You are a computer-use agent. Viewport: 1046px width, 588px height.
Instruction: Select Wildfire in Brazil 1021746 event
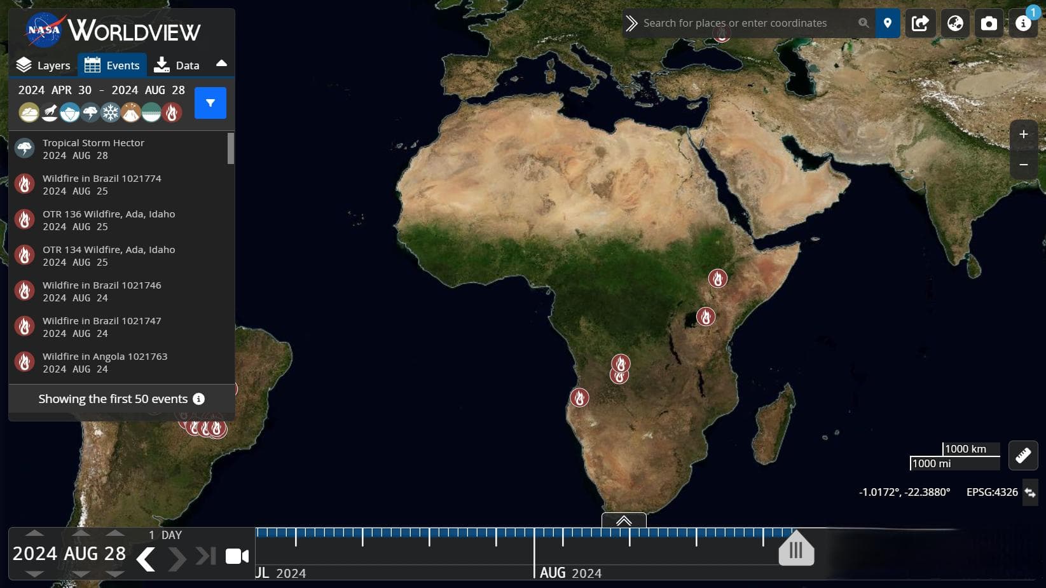(x=118, y=291)
